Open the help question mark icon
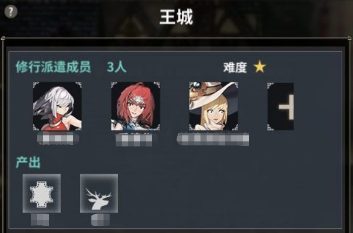Screen dimensions: 353x233 coord(11,12)
